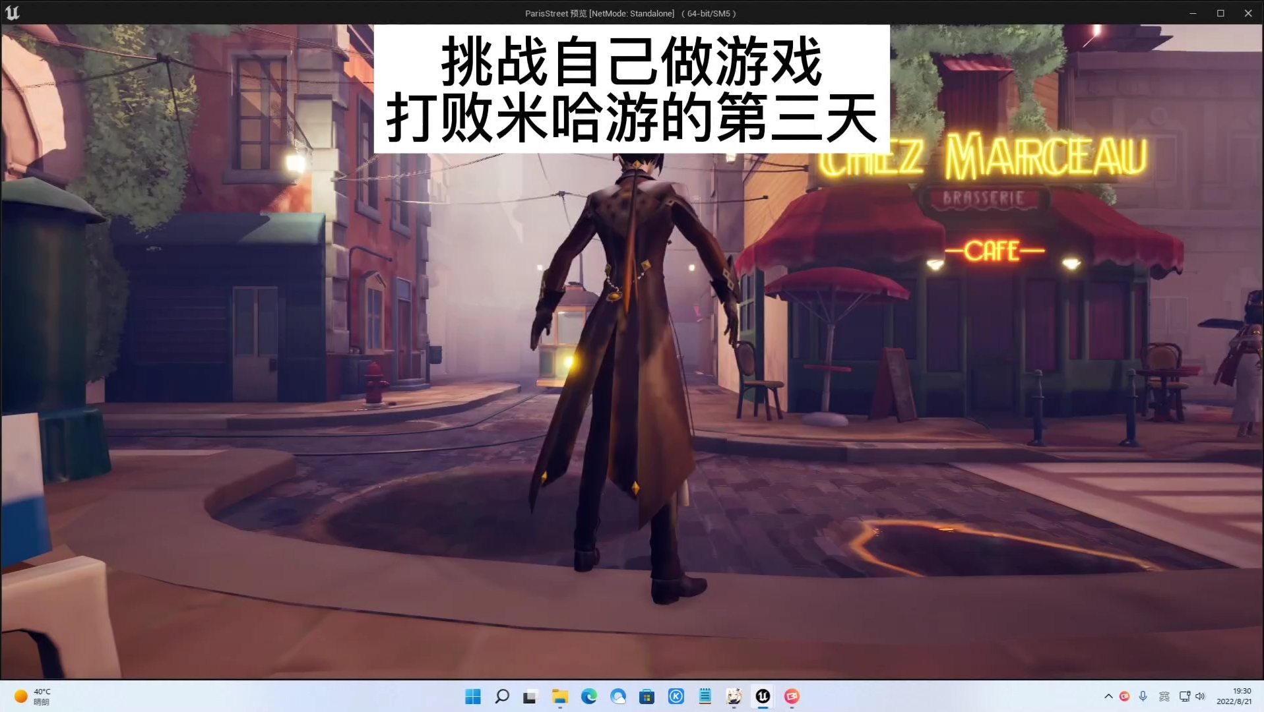Open volume speaker tray icon
The image size is (1264, 712).
click(x=1200, y=696)
